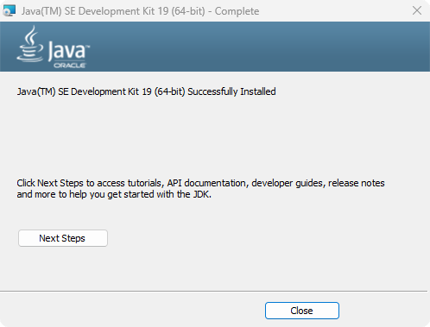Screen dimensions: 430x327
Task: Click the API documentation phrase
Action: coord(206,183)
